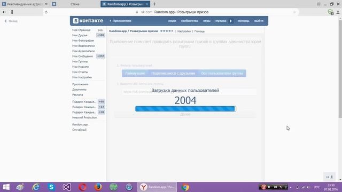Click the protection shield icon in toolbar
The image size is (342, 192).
point(331,12)
